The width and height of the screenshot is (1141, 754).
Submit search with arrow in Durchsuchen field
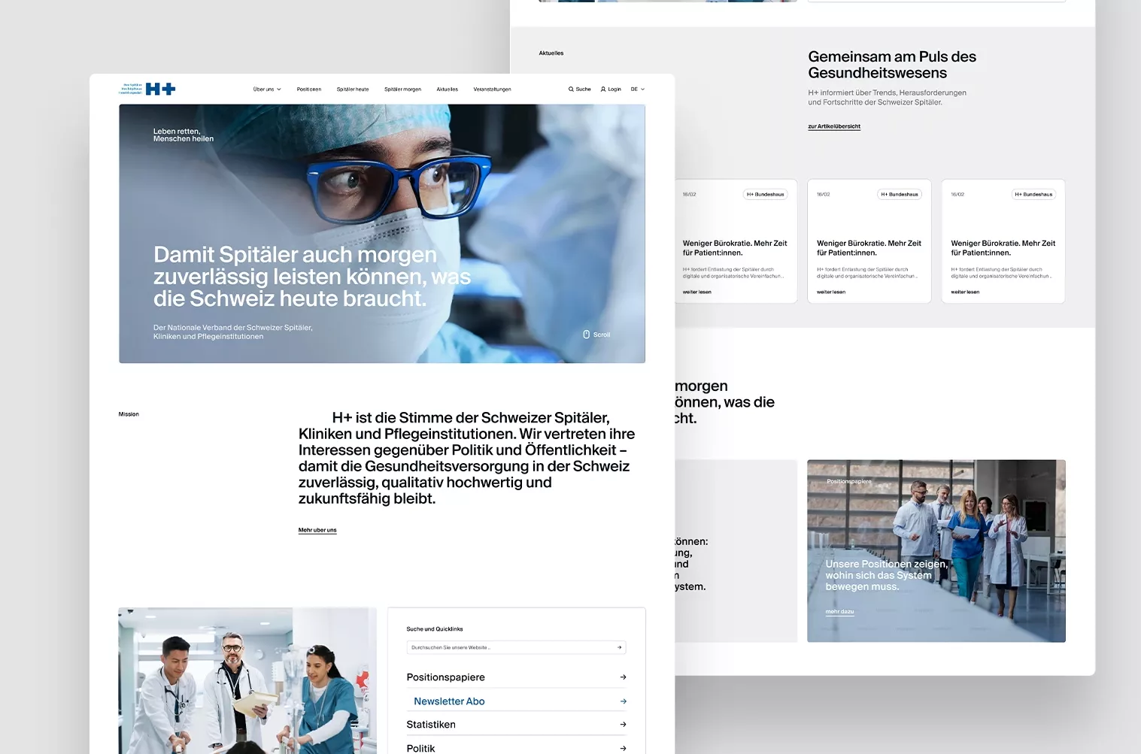[620, 647]
